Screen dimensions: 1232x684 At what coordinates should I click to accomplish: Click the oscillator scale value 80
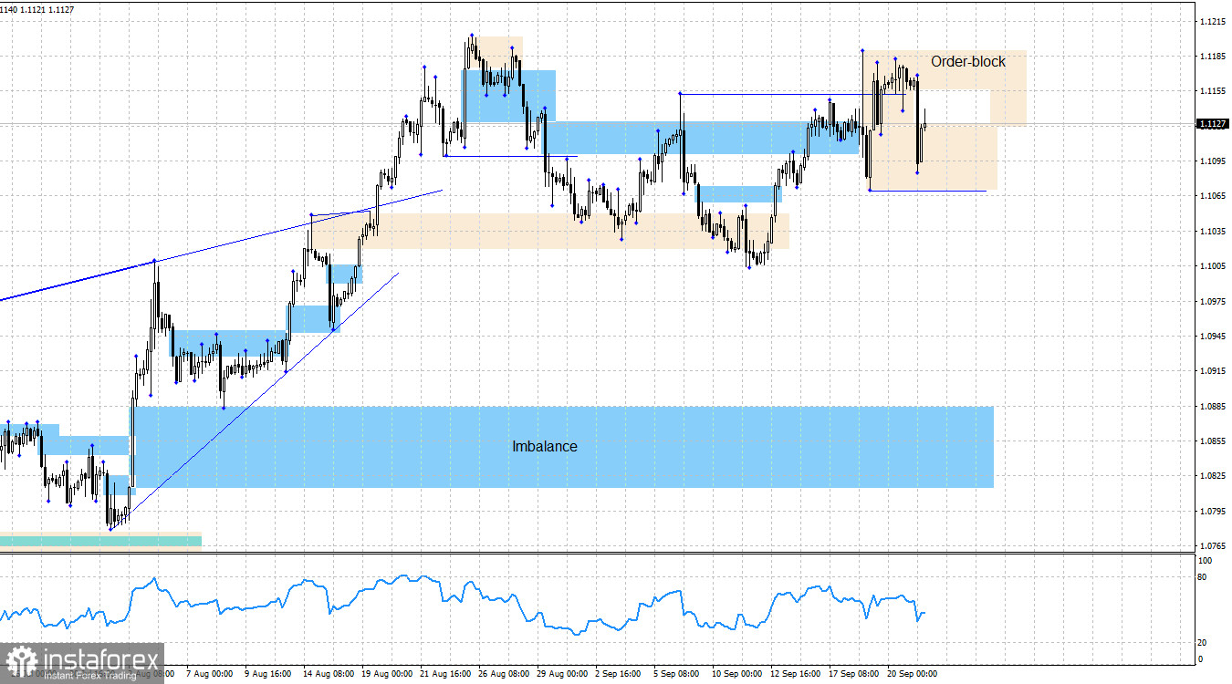(x=1203, y=577)
